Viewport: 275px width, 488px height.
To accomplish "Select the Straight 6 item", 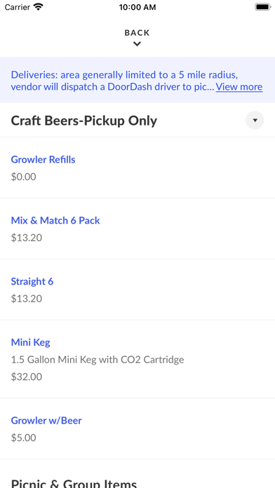I will (x=137, y=290).
